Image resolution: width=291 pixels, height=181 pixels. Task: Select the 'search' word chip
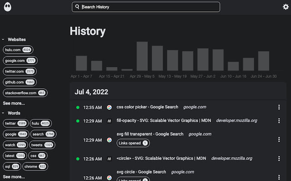click(44, 134)
